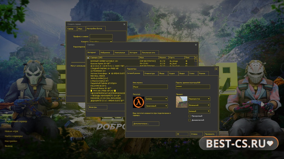
Task: Click Найти серверы in main menu
Action: [14, 136]
